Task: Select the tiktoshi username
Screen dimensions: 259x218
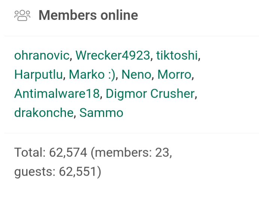Action: [x=177, y=56]
